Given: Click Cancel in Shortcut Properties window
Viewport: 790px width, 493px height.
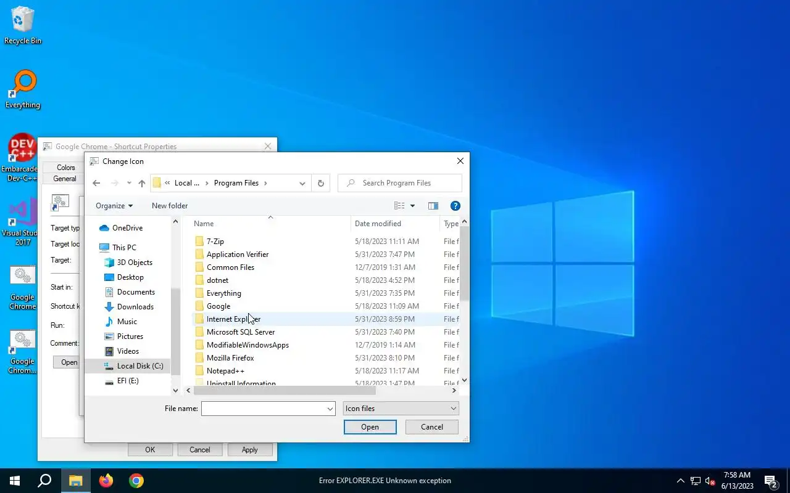Looking at the screenshot, I should [x=200, y=450].
